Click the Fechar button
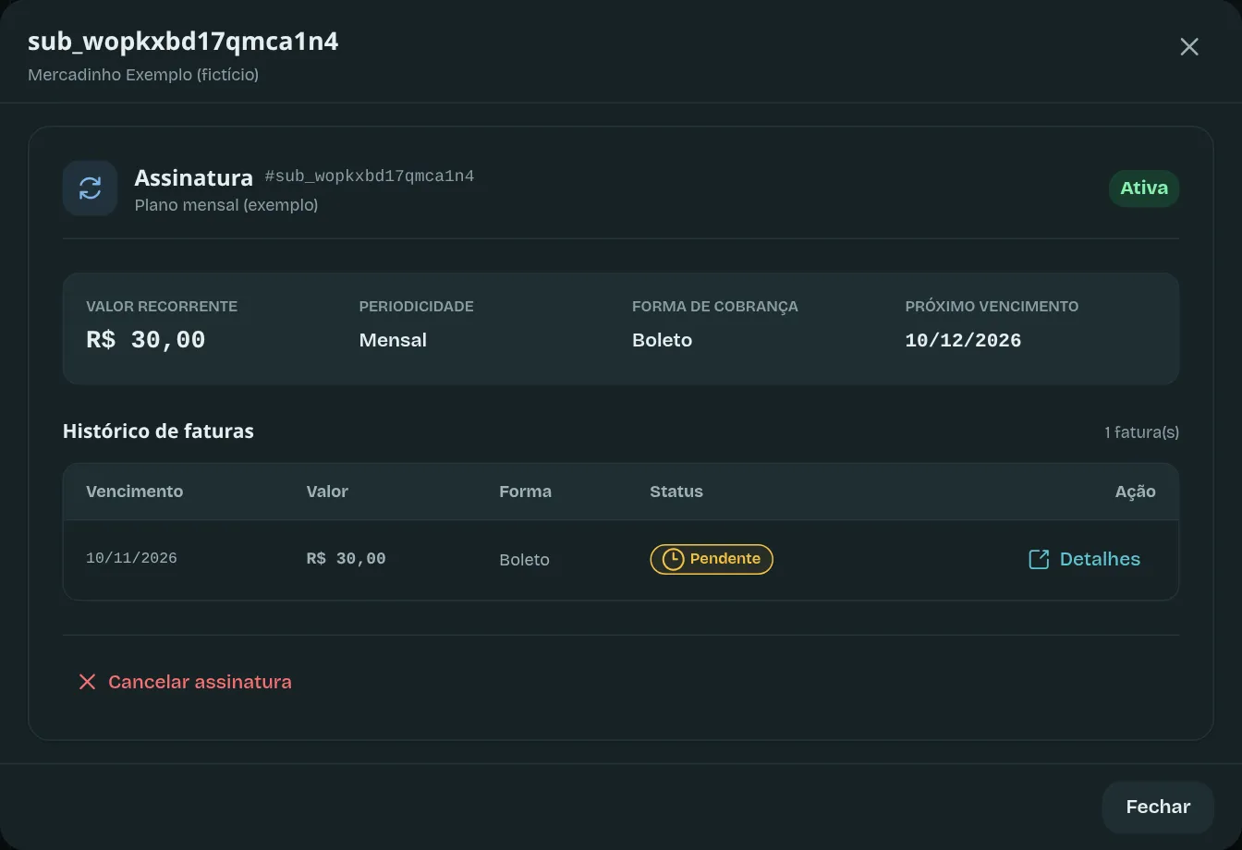 [1158, 807]
